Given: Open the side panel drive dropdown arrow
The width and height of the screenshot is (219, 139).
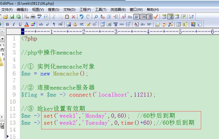Looking at the screenshot, I should [x=2, y=39].
